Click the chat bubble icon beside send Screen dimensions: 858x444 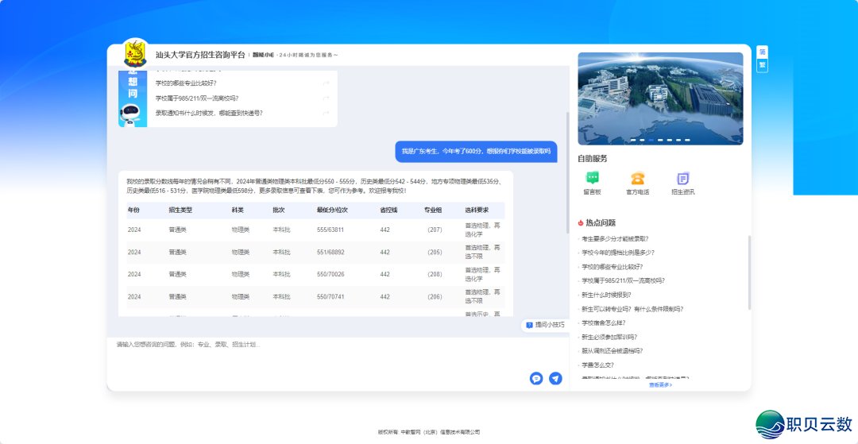(536, 378)
